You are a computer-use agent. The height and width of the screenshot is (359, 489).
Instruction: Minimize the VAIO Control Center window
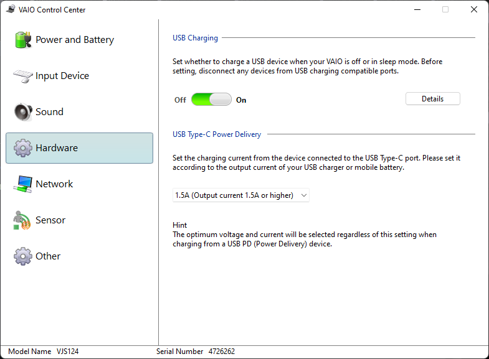(417, 9)
